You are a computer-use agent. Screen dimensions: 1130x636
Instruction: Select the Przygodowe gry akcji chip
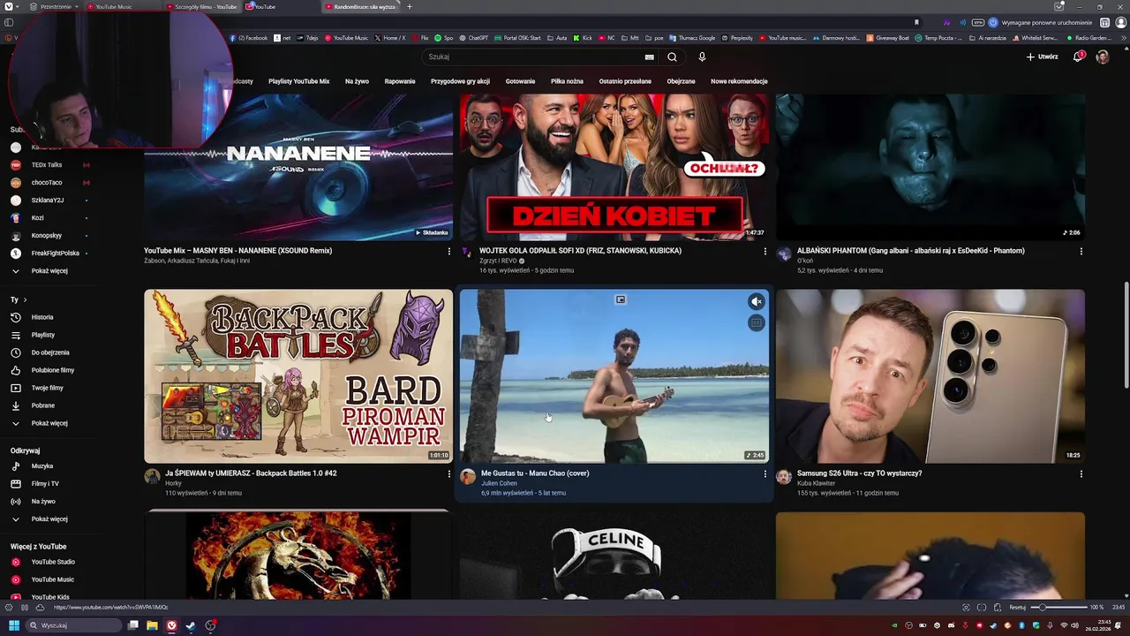[x=460, y=81]
